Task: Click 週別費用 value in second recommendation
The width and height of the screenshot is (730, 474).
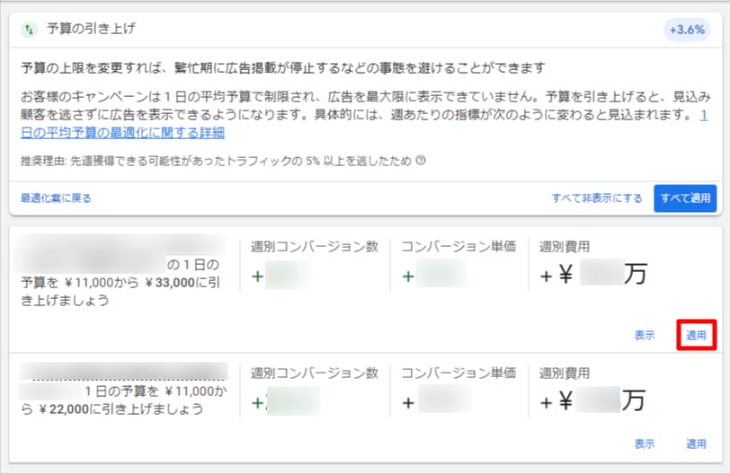Action: tap(593, 401)
